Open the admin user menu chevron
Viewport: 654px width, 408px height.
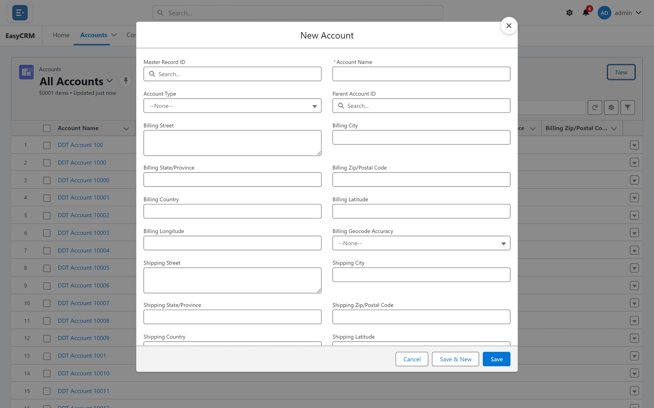click(638, 13)
